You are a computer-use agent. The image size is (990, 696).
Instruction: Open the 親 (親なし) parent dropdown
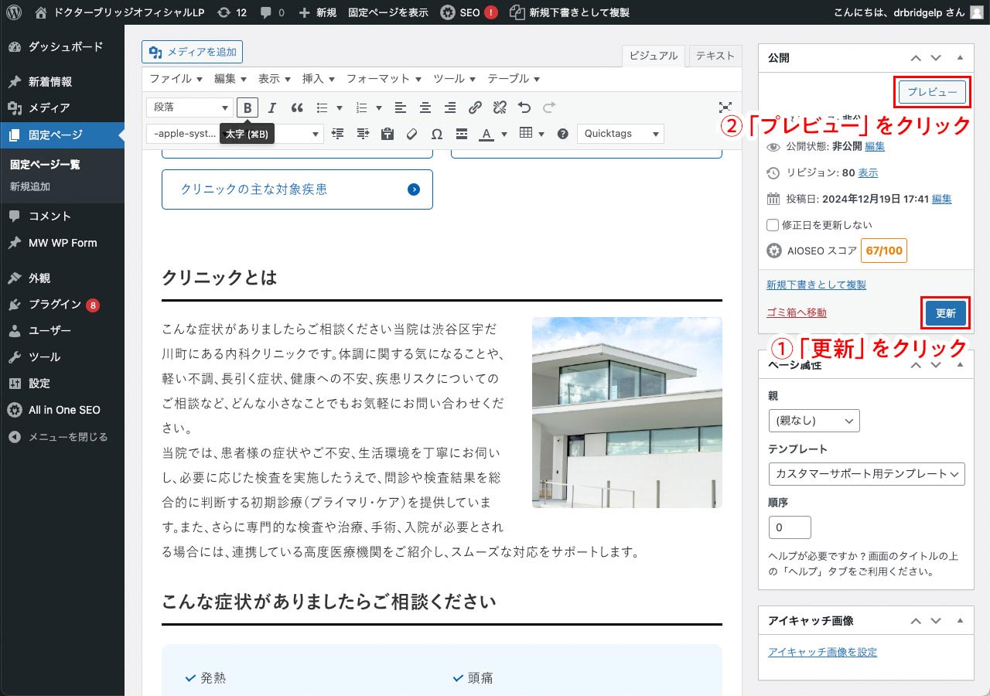pos(814,421)
